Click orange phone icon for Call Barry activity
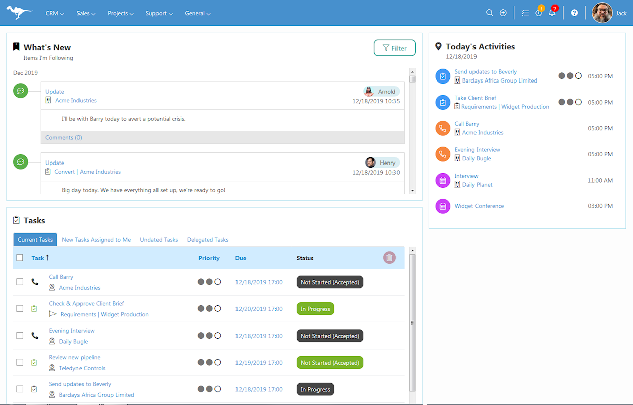Viewport: 633px width, 405px height. point(443,128)
